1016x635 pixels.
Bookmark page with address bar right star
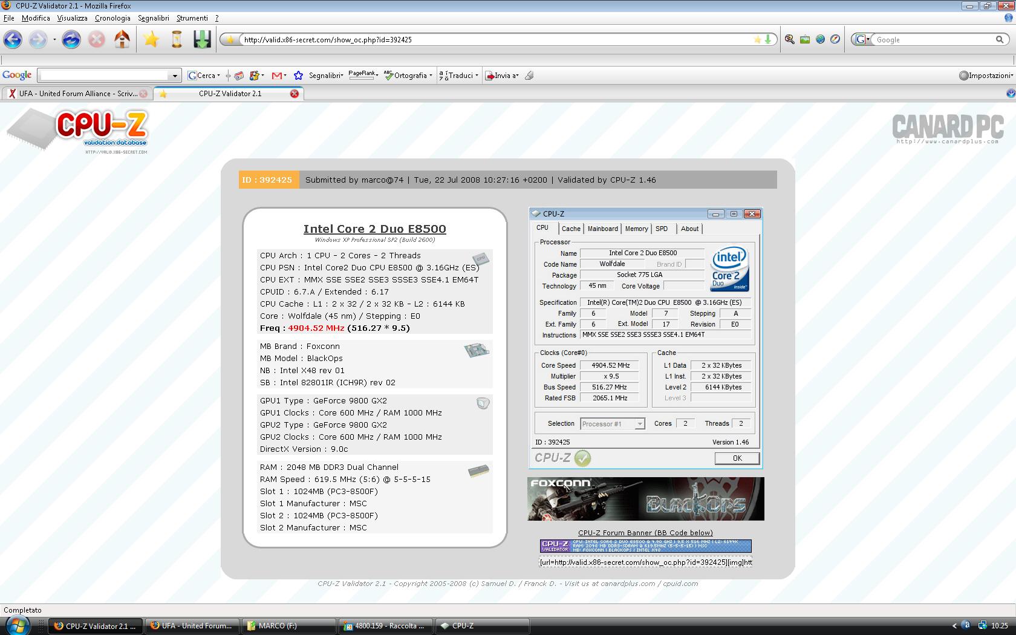[757, 40]
